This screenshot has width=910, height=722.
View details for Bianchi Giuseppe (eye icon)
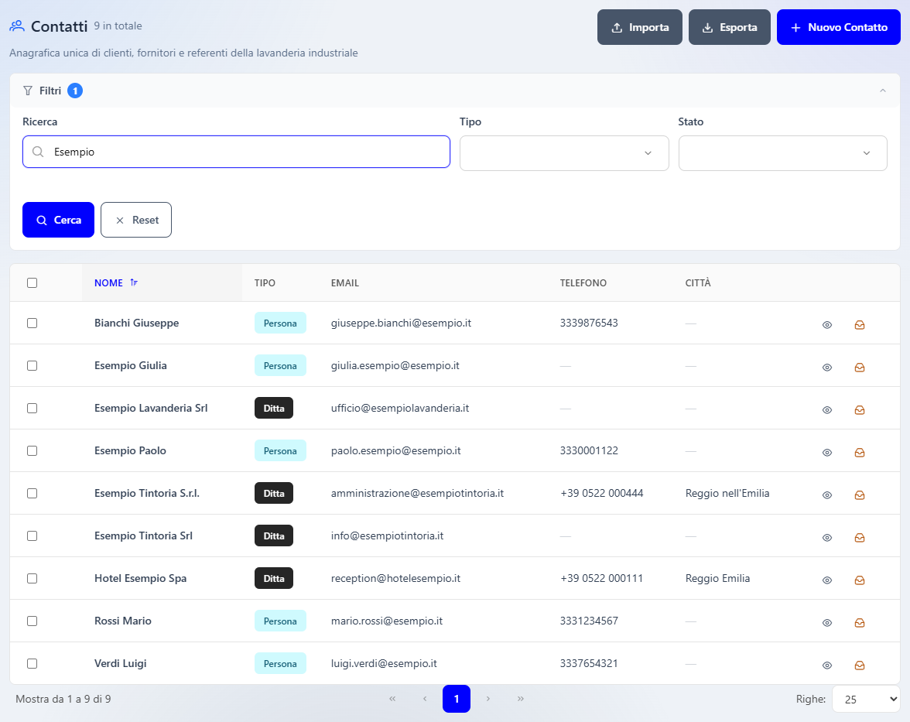(x=827, y=325)
